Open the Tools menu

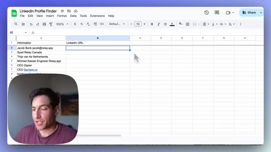(x=83, y=16)
